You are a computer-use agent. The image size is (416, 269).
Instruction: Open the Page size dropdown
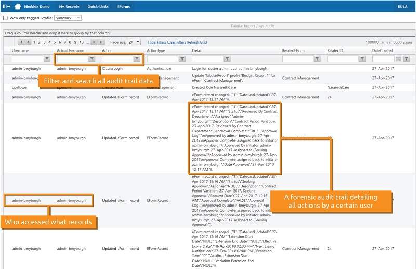click(134, 42)
